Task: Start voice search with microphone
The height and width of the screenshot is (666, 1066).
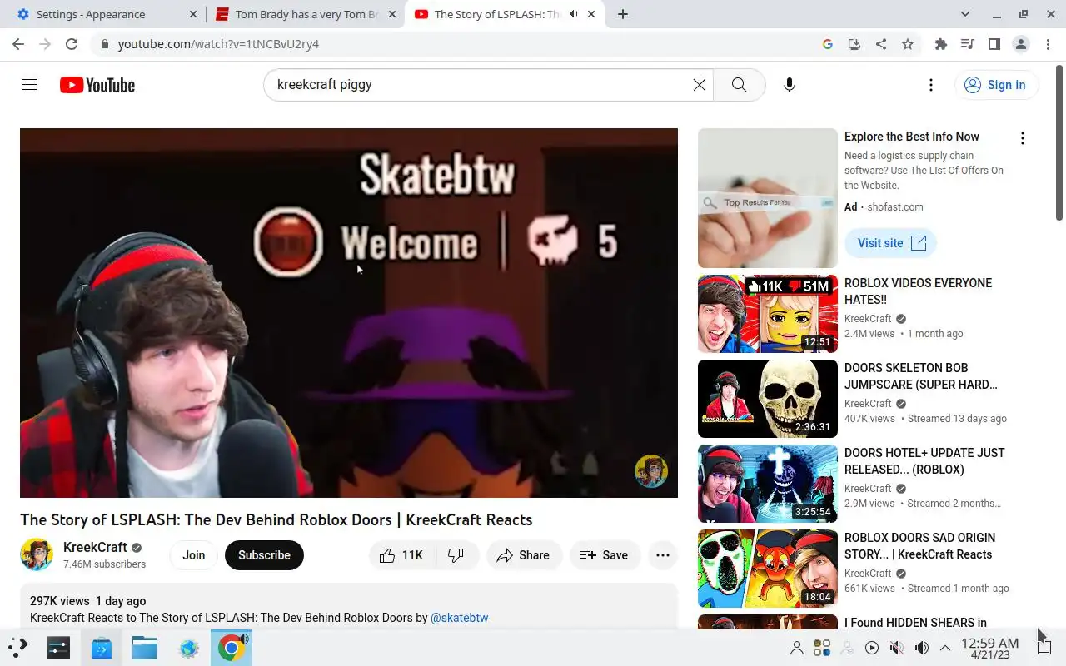Action: click(x=790, y=85)
